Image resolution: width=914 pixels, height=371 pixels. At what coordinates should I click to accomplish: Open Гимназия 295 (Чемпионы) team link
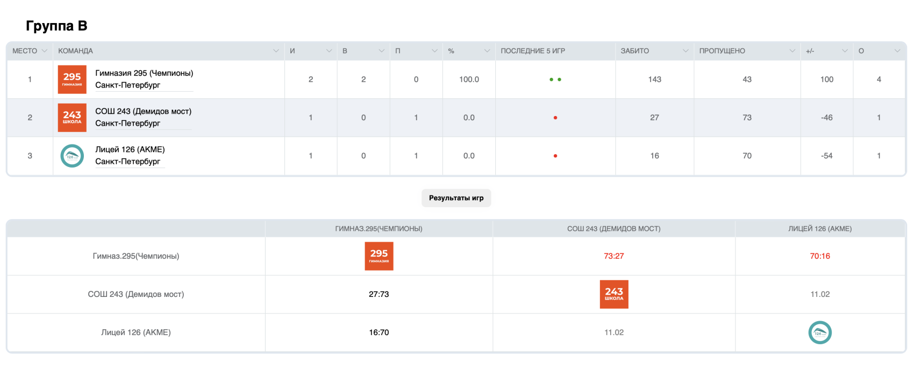[x=144, y=73]
